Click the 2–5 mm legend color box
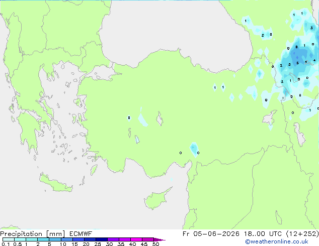 43,239
